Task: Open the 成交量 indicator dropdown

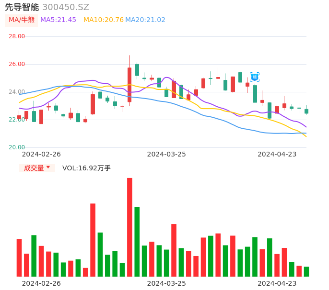Action: [x=37, y=168]
